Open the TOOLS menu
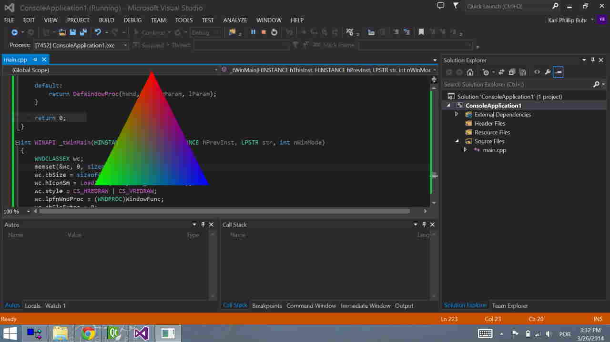The width and height of the screenshot is (610, 342). tap(184, 20)
